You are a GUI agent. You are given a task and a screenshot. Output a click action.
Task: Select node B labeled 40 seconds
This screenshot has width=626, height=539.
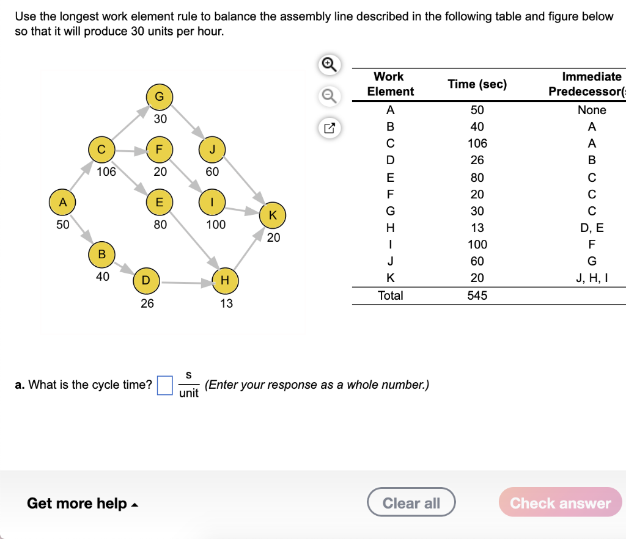pyautogui.click(x=101, y=255)
